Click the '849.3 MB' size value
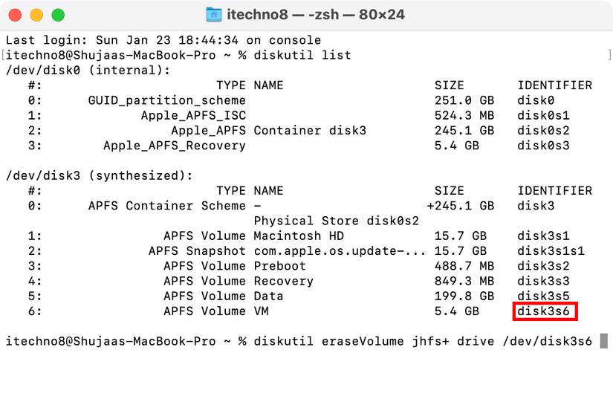Image resolution: width=613 pixels, height=399 pixels. (464, 281)
